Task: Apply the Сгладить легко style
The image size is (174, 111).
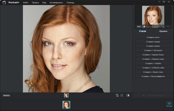Action: (153, 37)
